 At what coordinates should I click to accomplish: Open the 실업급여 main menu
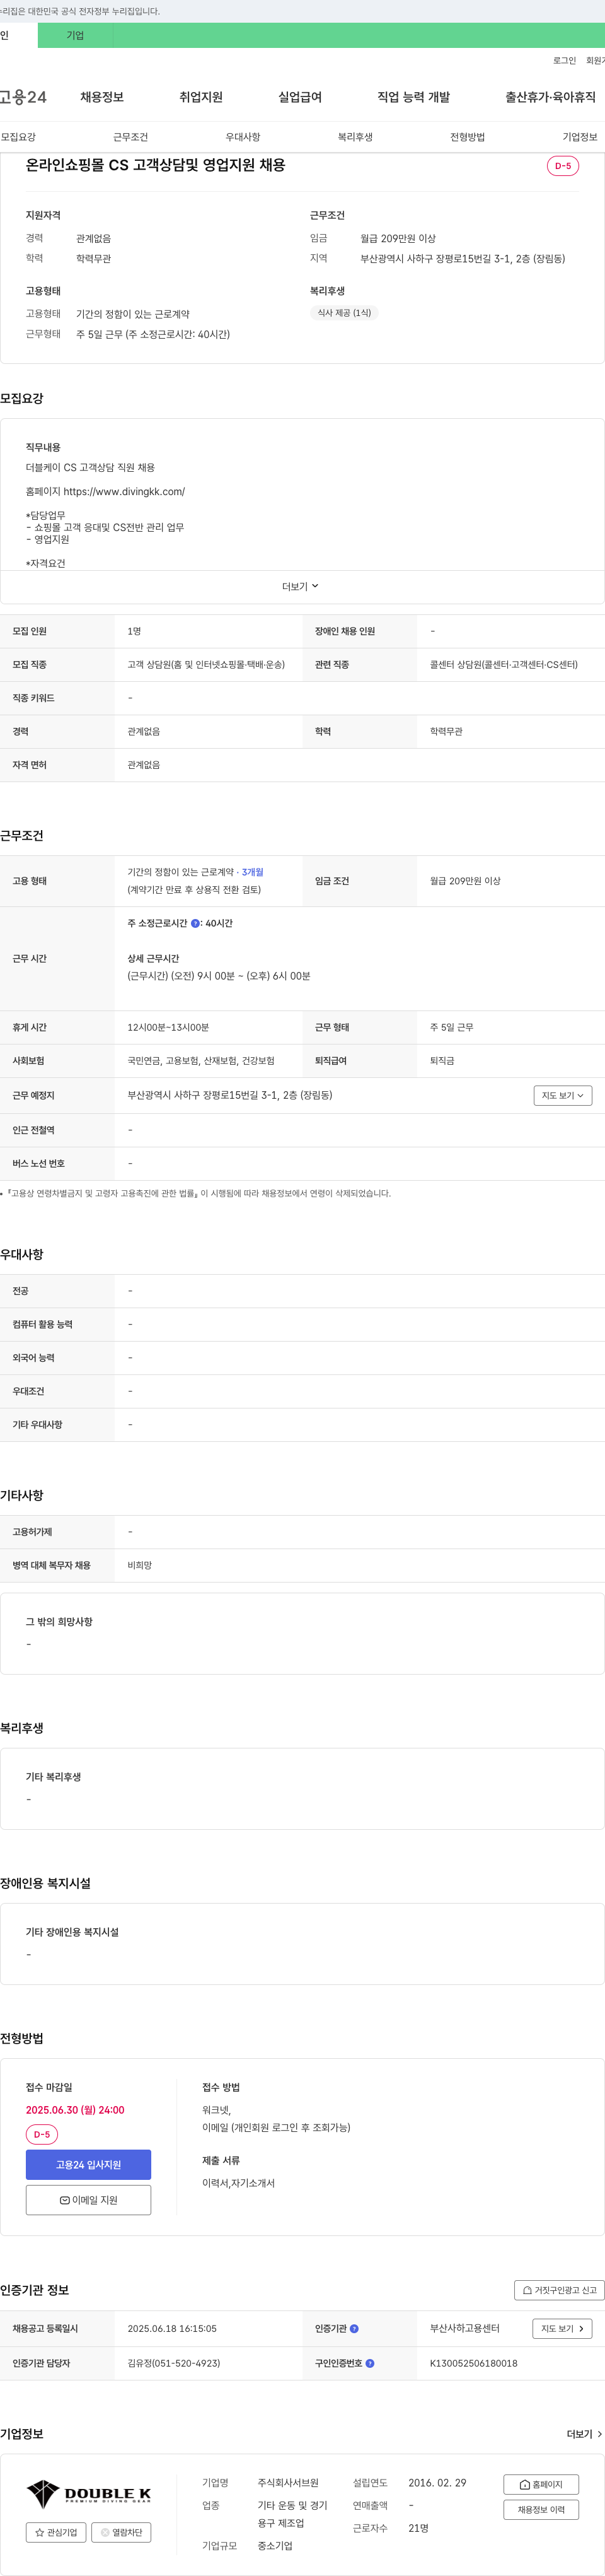click(x=299, y=97)
